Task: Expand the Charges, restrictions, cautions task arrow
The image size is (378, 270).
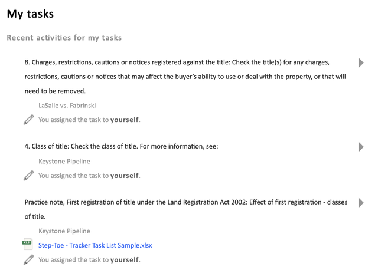Action: 361,62
